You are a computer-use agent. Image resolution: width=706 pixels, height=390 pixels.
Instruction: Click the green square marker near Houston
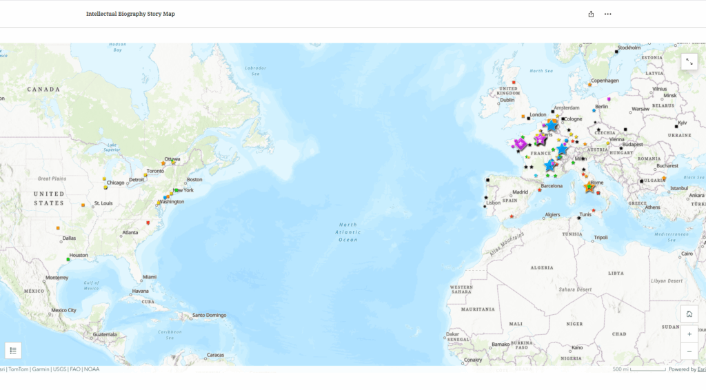(68, 259)
